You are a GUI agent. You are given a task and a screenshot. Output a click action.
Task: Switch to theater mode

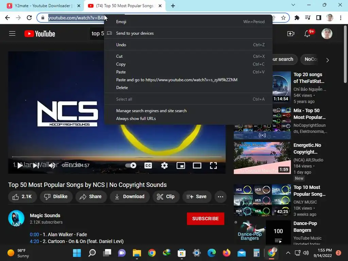197,166
